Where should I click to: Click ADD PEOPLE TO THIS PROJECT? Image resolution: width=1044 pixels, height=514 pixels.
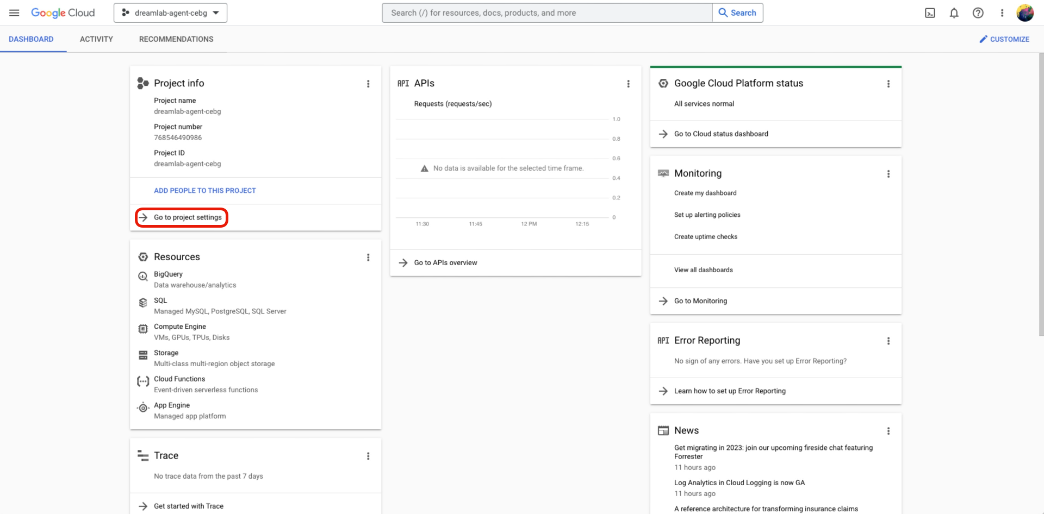(204, 190)
